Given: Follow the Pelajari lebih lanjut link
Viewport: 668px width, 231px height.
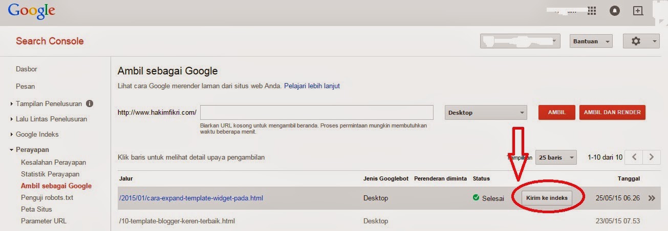Looking at the screenshot, I should (x=312, y=86).
